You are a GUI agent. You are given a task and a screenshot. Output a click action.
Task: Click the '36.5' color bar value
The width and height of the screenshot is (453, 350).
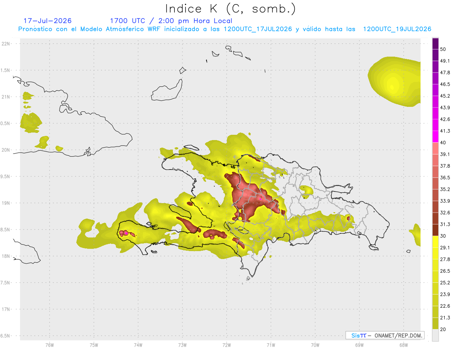click(445, 177)
